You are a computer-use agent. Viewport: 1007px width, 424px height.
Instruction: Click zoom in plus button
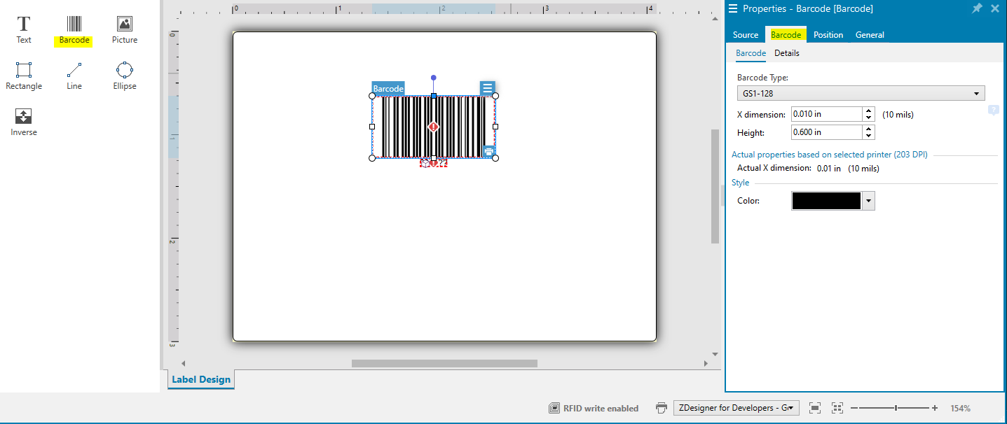935,408
